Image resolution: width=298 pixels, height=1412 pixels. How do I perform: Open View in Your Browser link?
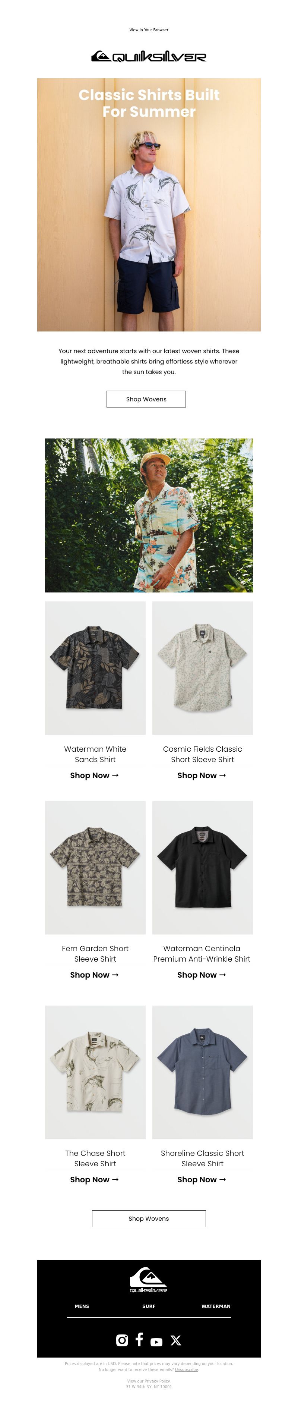149,30
